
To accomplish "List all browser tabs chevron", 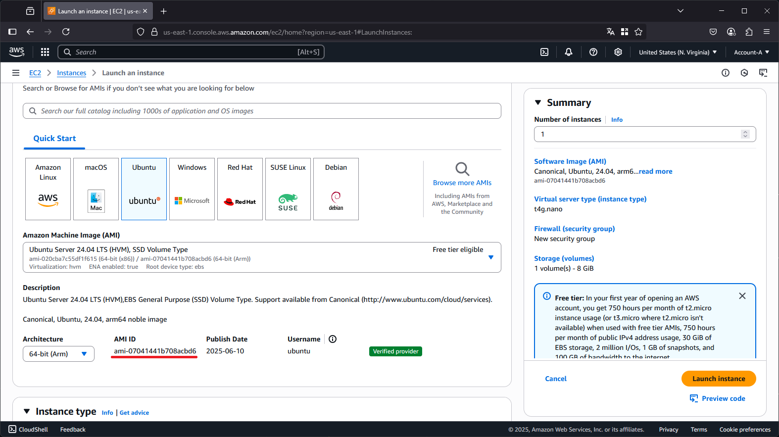I will tap(681, 11).
